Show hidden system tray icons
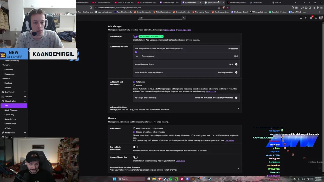324x182 pixels. (x=291, y=179)
